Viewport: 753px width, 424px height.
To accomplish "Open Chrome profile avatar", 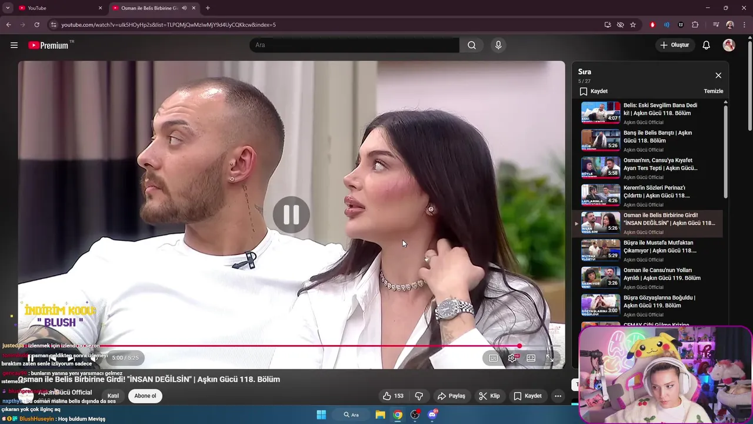I will click(x=730, y=25).
